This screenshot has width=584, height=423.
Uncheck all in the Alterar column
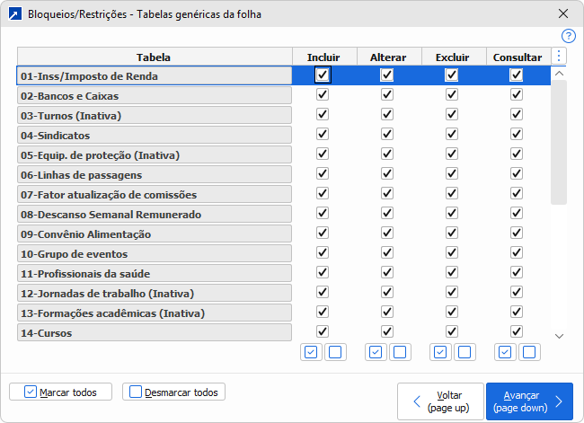pos(399,352)
